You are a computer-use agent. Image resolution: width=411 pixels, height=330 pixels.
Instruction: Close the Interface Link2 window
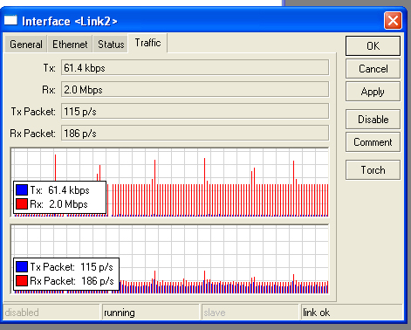click(x=393, y=21)
